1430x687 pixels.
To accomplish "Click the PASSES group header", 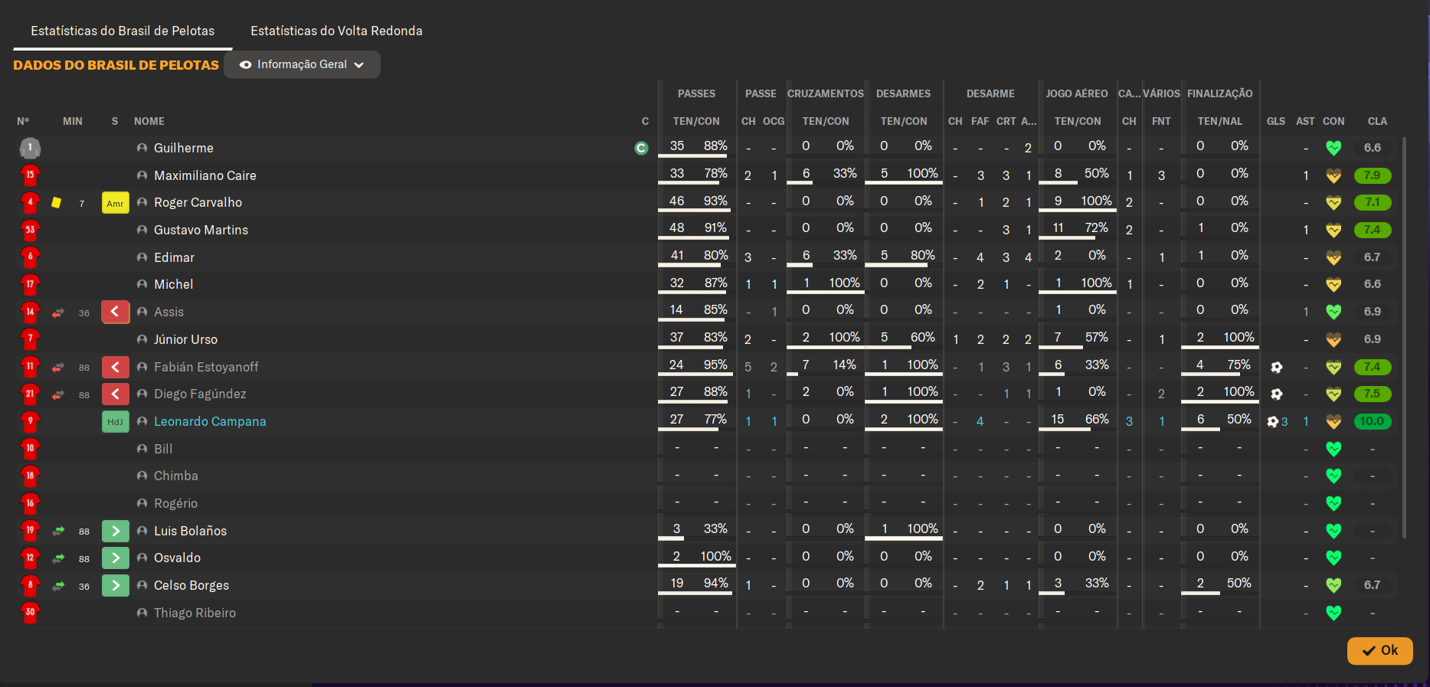I will pos(696,93).
